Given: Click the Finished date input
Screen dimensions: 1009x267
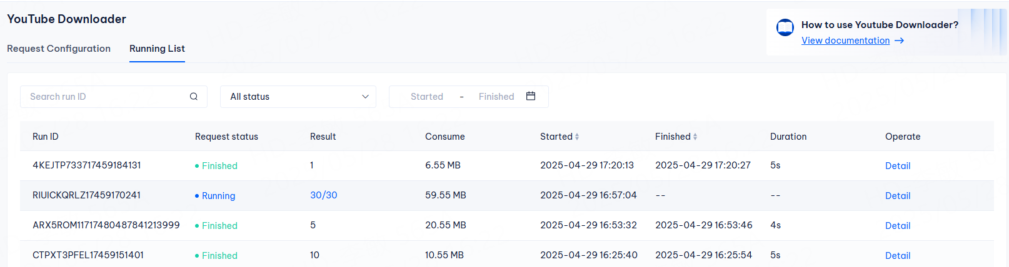Looking at the screenshot, I should (496, 97).
